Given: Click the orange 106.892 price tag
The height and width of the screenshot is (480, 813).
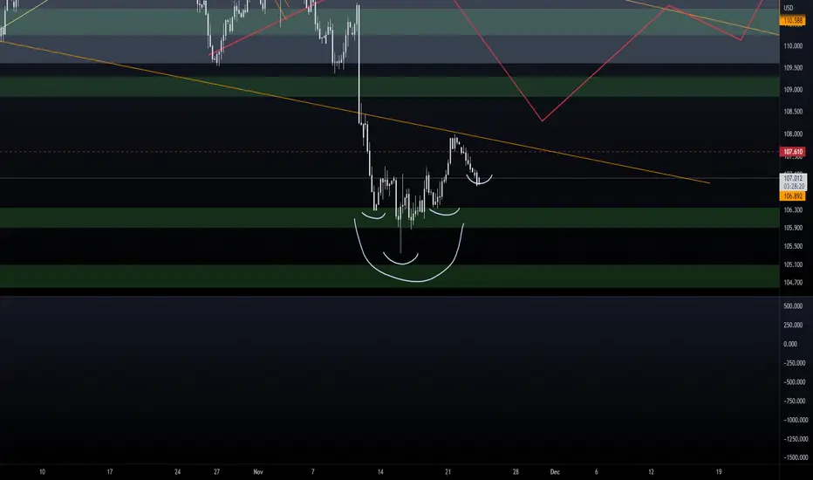Looking at the screenshot, I should point(793,196).
